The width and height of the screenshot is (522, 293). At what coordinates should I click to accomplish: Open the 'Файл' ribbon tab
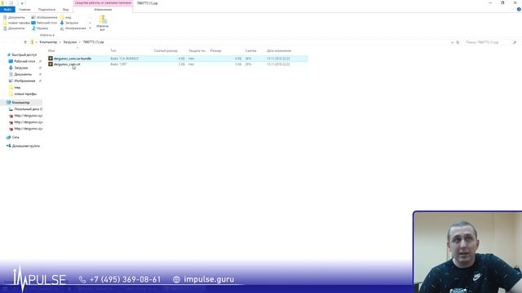coord(7,10)
